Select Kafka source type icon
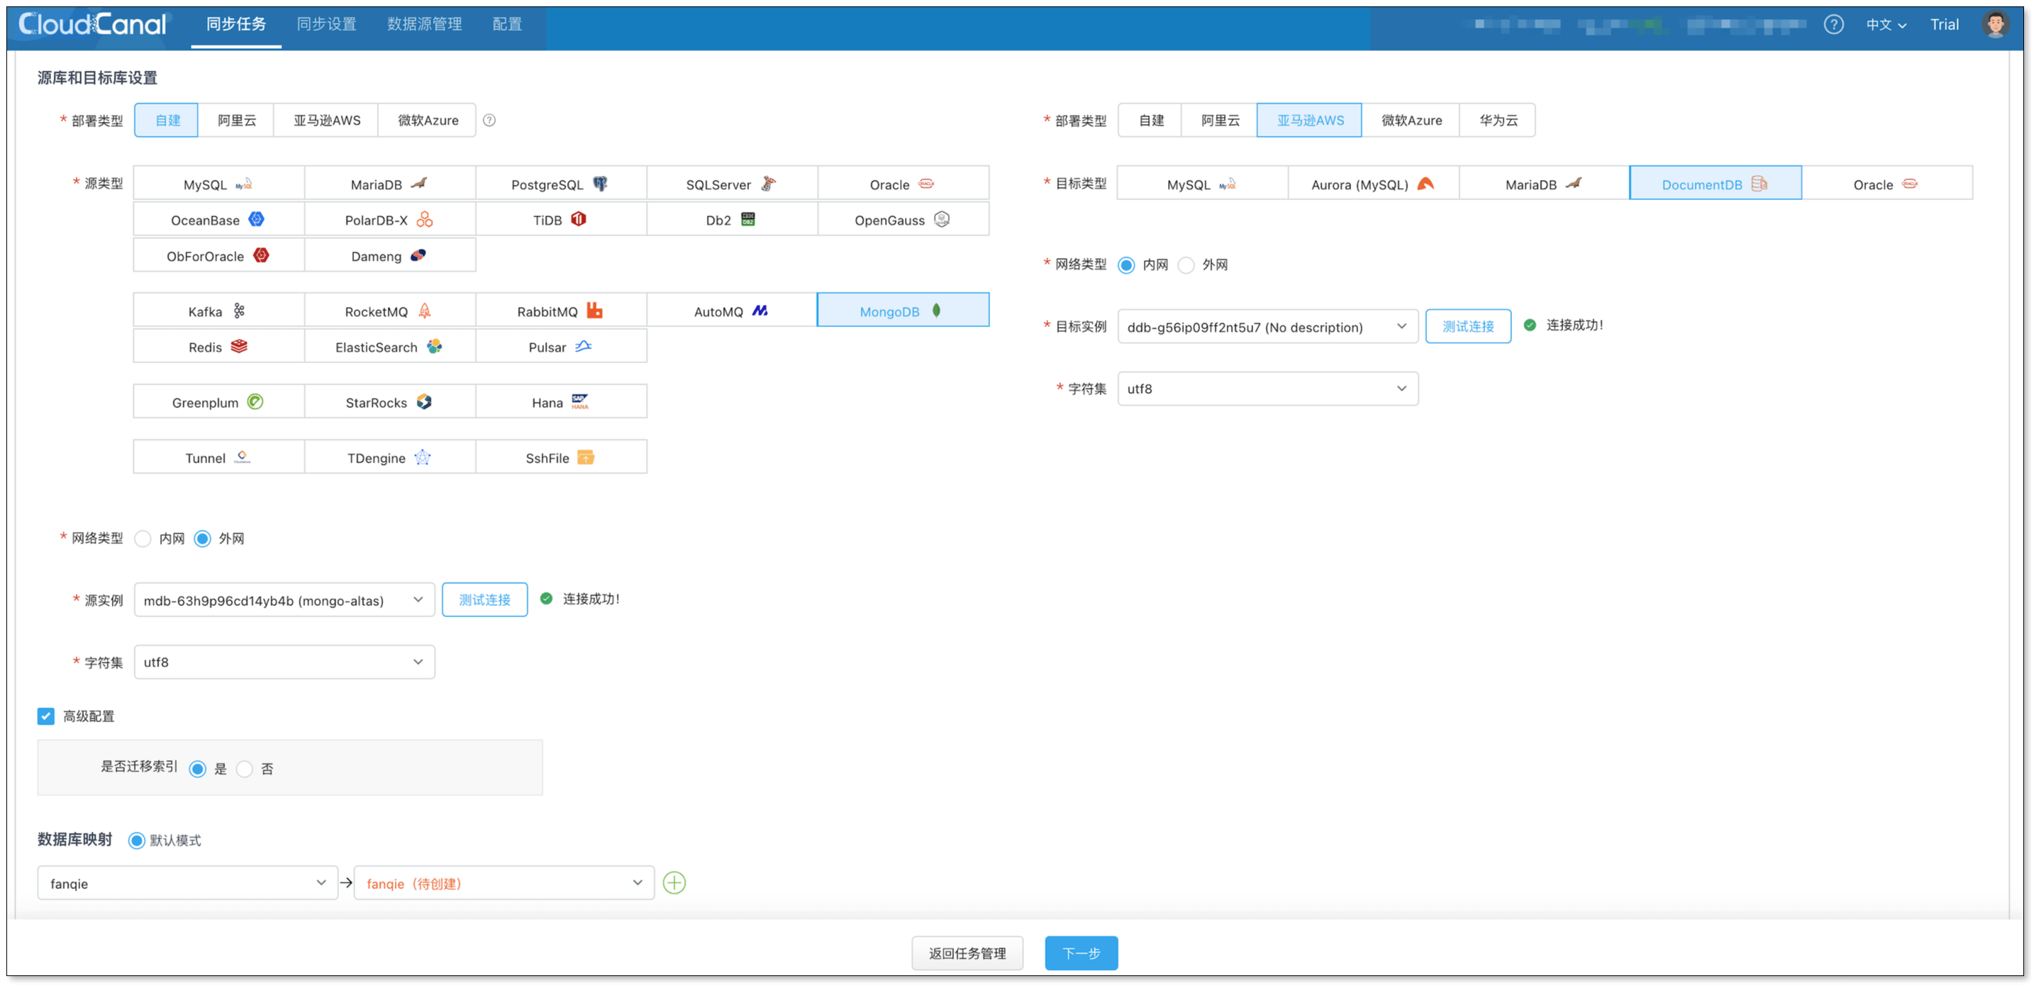Image resolution: width=2034 pixels, height=986 pixels. [239, 311]
